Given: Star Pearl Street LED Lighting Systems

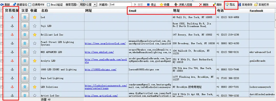Looking at the screenshot, I should point(35,43).
